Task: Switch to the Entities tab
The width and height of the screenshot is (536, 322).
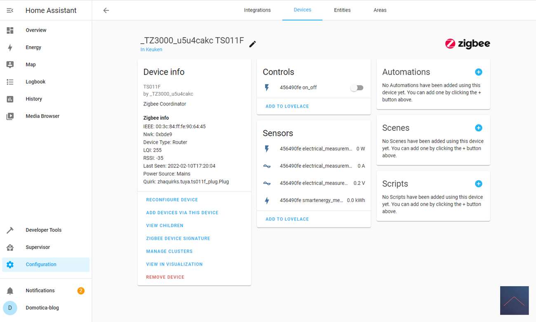Action: (x=342, y=10)
